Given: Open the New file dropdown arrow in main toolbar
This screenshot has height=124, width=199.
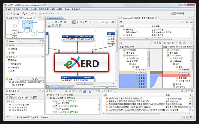Looking at the screenshot, I should pos(11,13).
